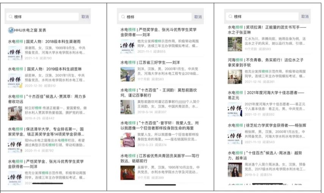Tap the thumbnail of the 张亚琳 article

tap(235, 44)
